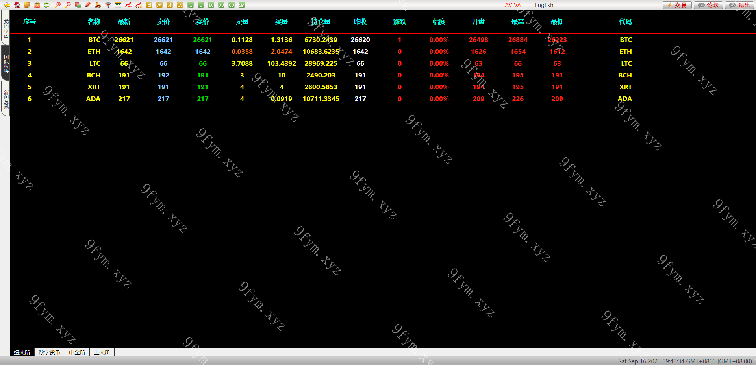Sort by the 代码 column header

[x=625, y=22]
